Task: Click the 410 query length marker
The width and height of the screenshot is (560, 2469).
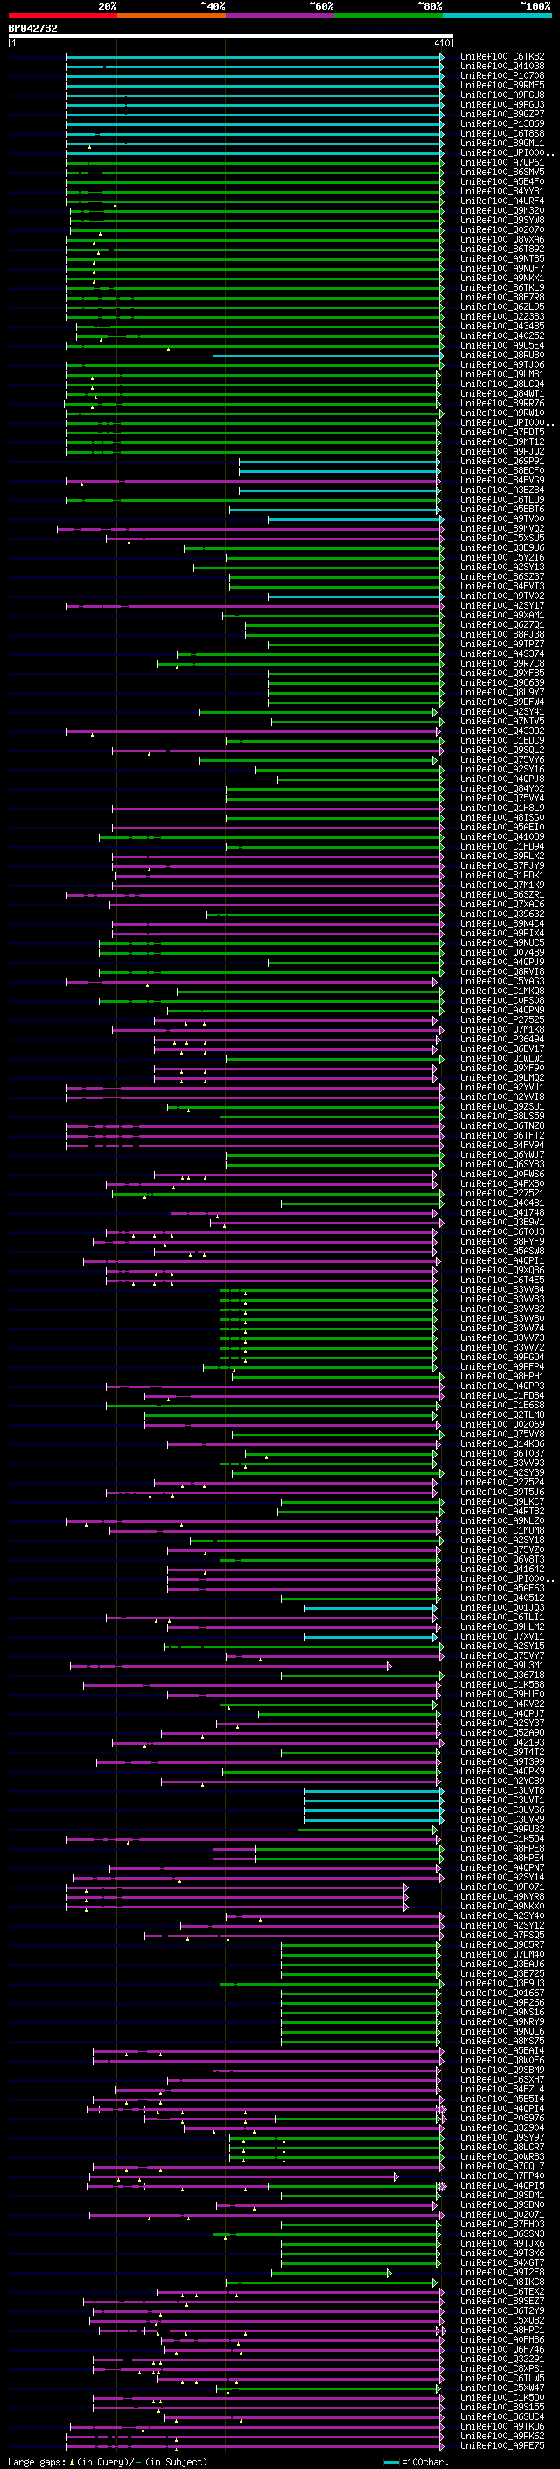Action: (x=441, y=43)
